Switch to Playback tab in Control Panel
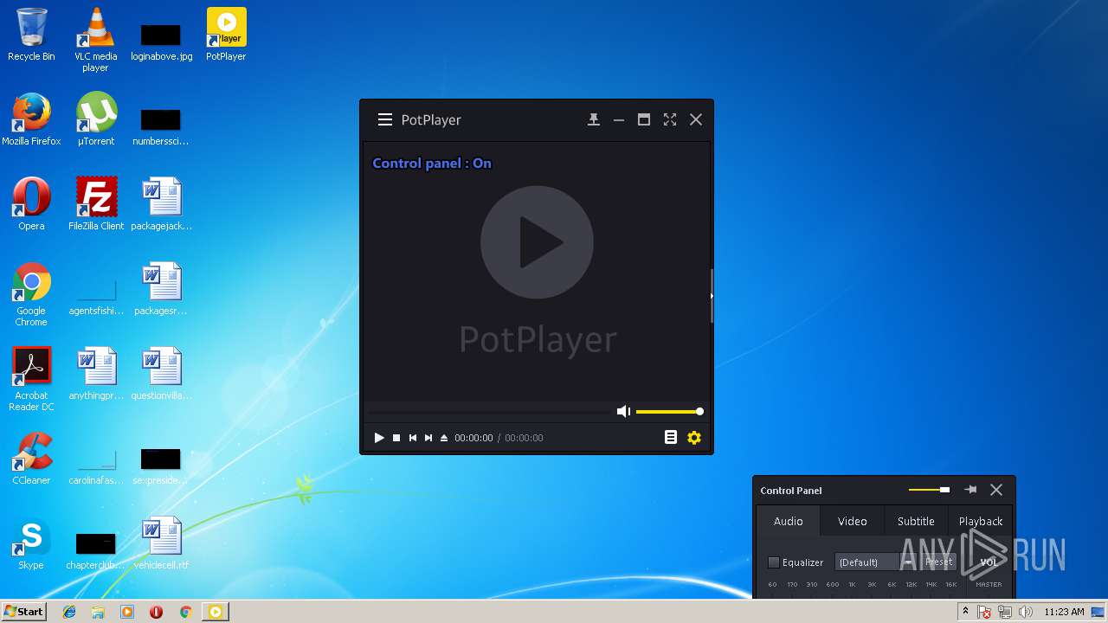The height and width of the screenshot is (623, 1108). 981,521
